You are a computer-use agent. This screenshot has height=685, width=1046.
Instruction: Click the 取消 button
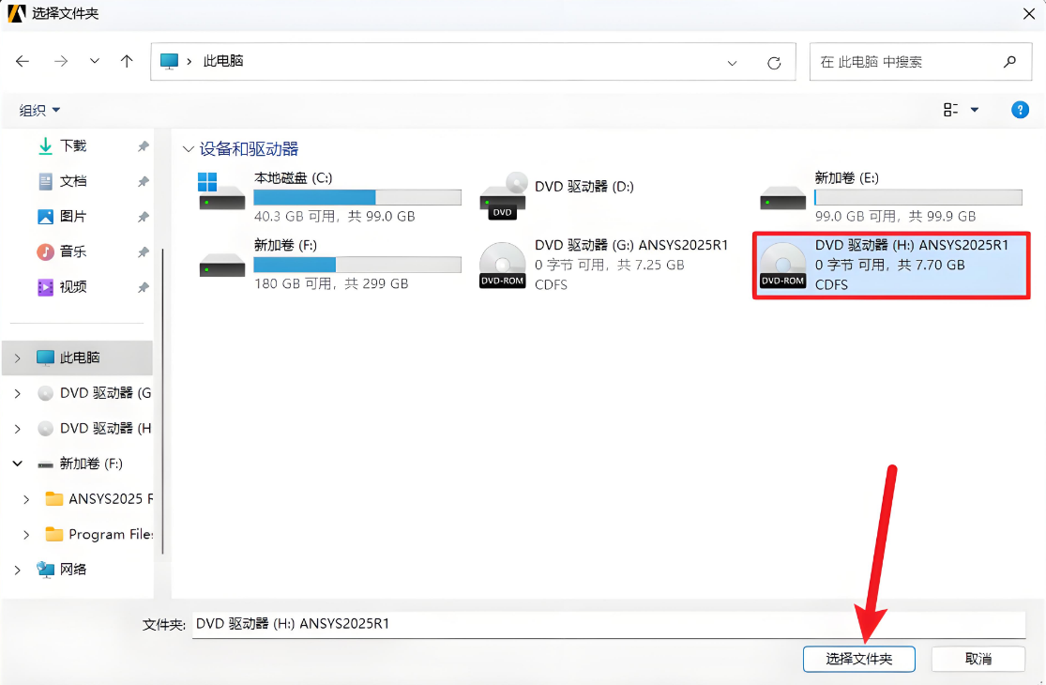click(x=978, y=659)
